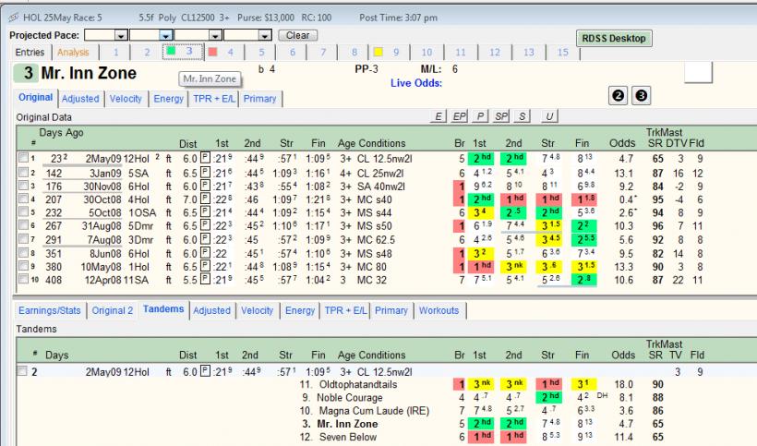Check the box for race line 8 (8Jun08)
This screenshot has width=757, height=446.
pyautogui.click(x=23, y=253)
